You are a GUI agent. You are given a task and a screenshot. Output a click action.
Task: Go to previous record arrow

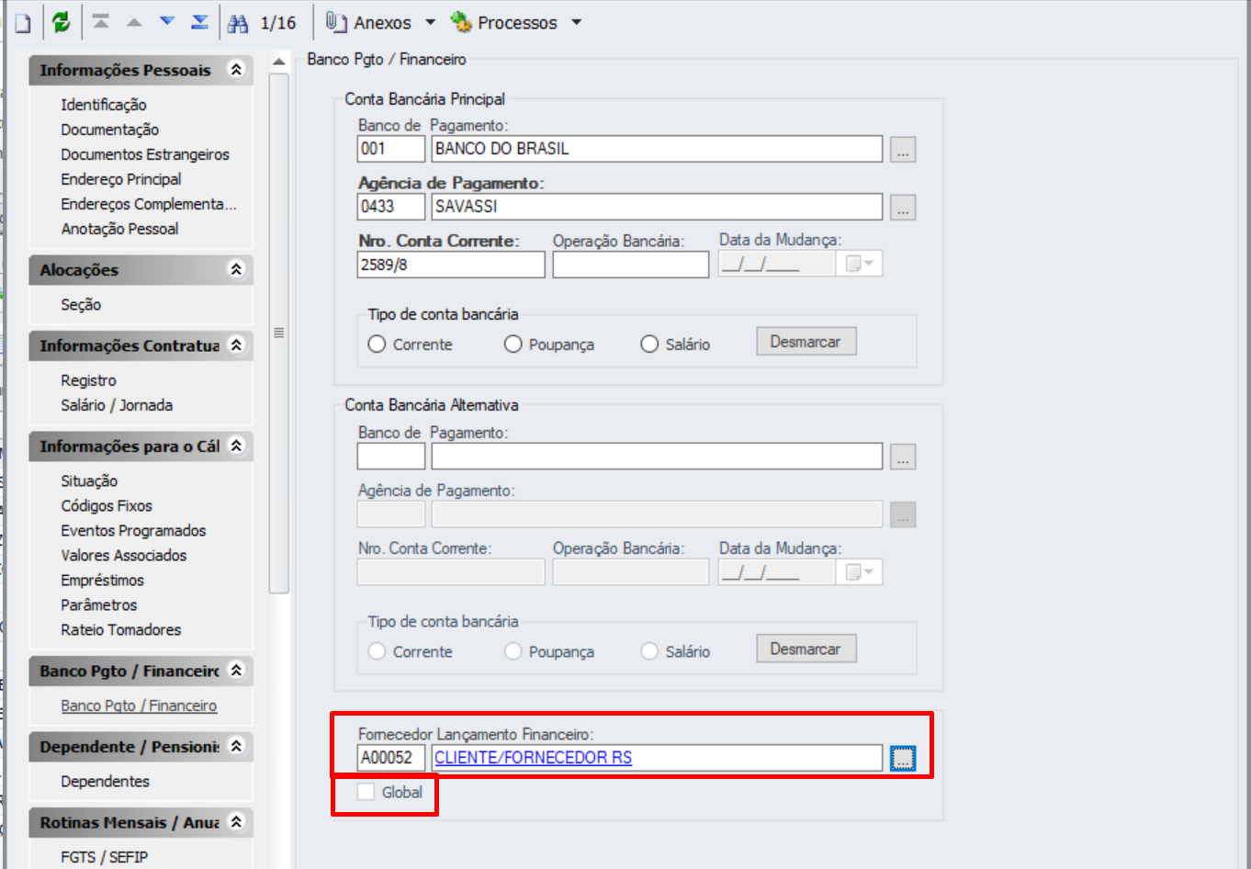(134, 22)
